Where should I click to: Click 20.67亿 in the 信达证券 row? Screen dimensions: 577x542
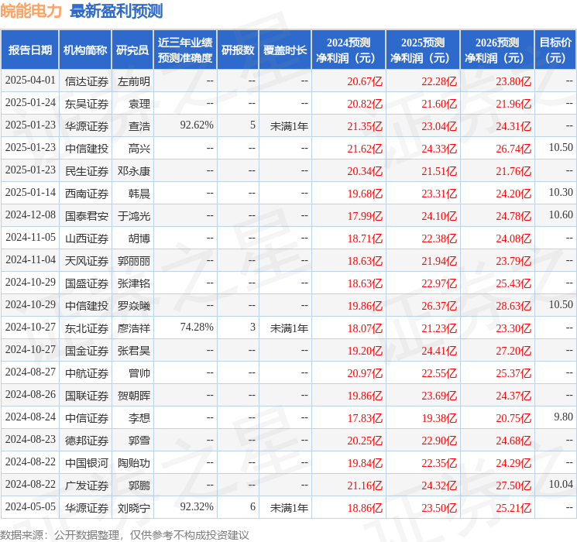365,81
